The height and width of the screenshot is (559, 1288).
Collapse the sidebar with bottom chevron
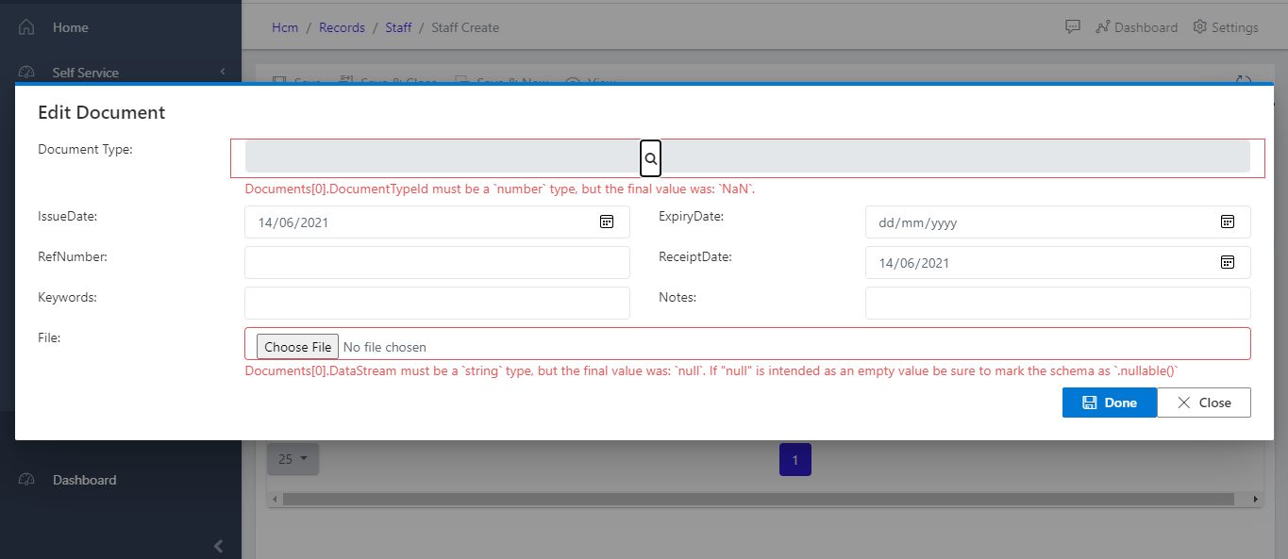click(x=218, y=546)
